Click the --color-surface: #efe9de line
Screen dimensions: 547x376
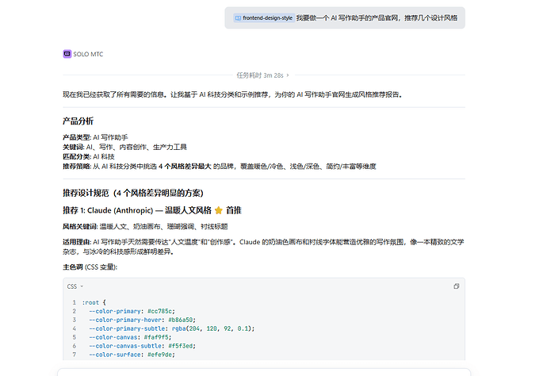pos(132,355)
